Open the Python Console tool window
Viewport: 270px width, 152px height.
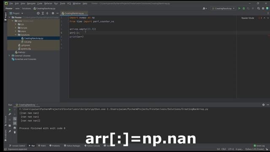(92, 146)
